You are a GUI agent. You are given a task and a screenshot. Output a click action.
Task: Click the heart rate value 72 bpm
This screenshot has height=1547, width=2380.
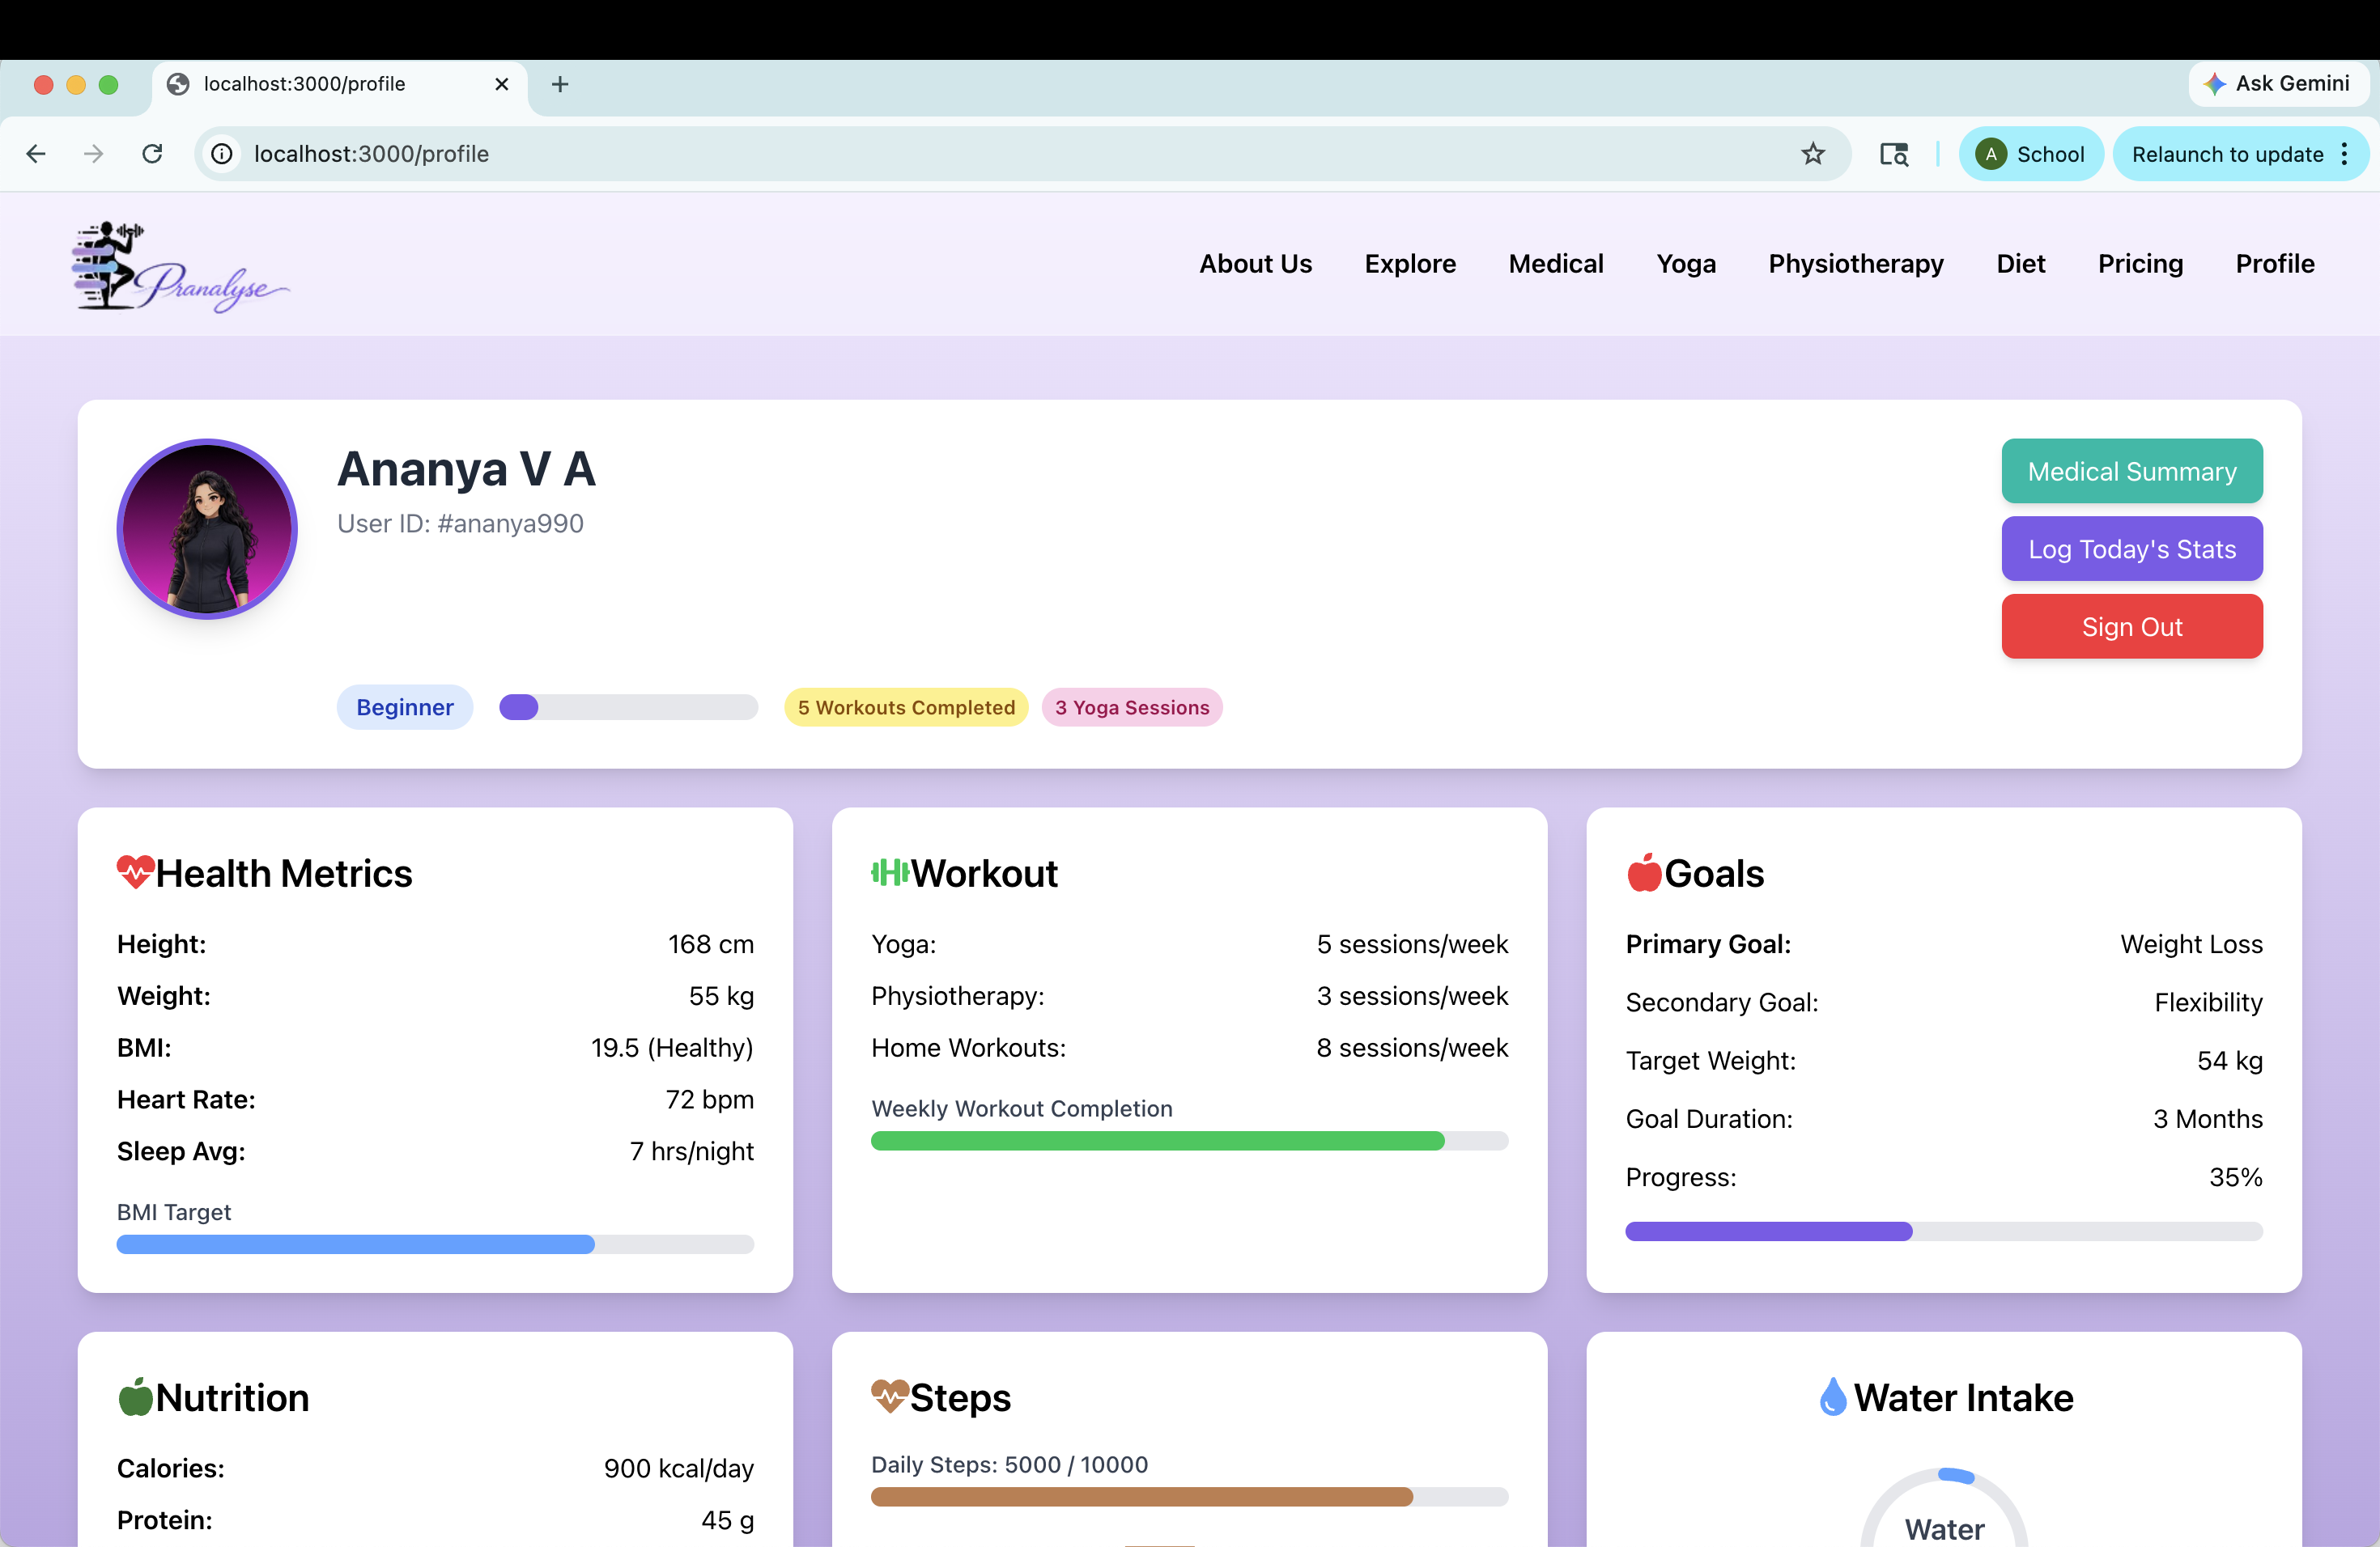coord(710,1100)
